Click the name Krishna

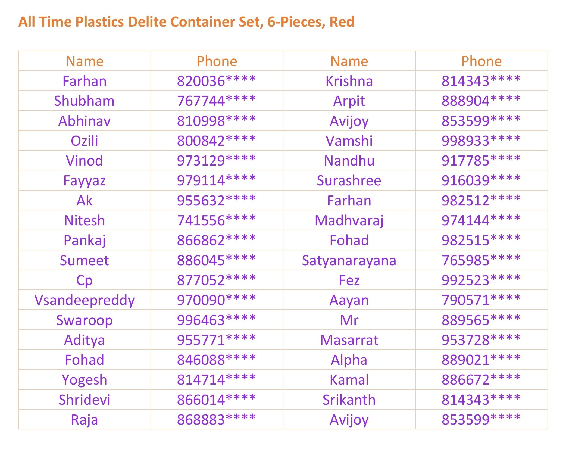(x=349, y=81)
